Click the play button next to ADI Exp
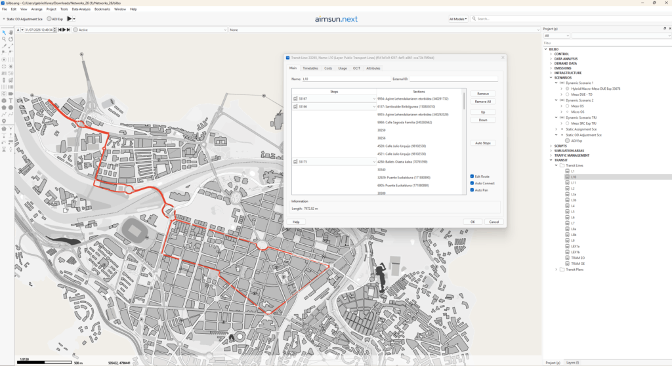Viewport: 672px width, 366px height. point(70,19)
